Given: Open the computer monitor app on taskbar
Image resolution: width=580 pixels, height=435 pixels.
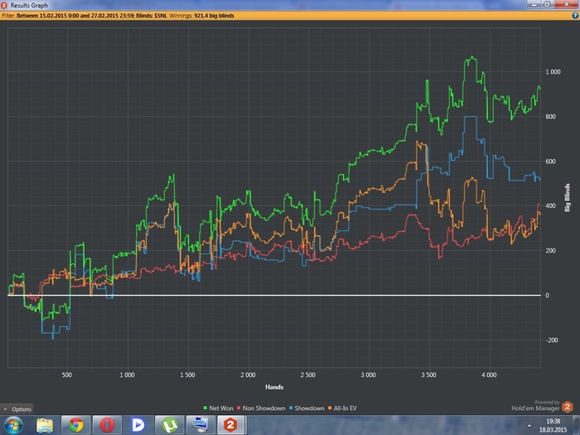Looking at the screenshot, I should click(201, 425).
